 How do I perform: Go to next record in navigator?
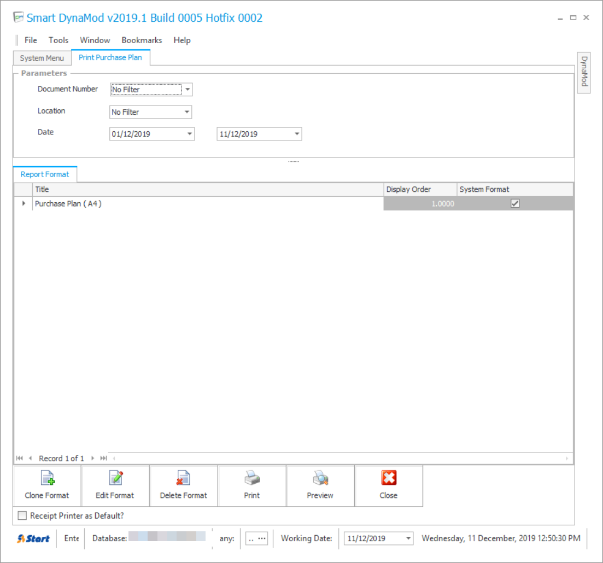pyautogui.click(x=93, y=458)
